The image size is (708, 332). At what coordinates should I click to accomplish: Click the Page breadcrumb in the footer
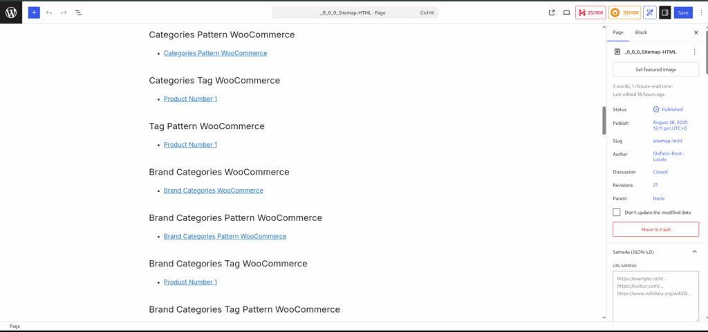point(15,326)
